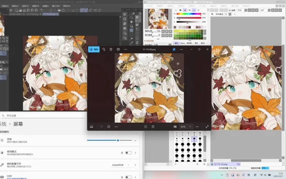This screenshot has width=286, height=179.
Task: Click the heart favorite icon in Photos
Action: (x=101, y=126)
